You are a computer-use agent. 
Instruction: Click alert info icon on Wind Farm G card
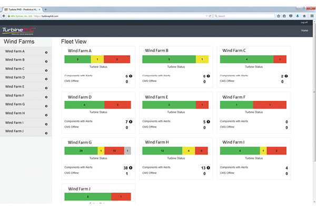click(x=131, y=167)
